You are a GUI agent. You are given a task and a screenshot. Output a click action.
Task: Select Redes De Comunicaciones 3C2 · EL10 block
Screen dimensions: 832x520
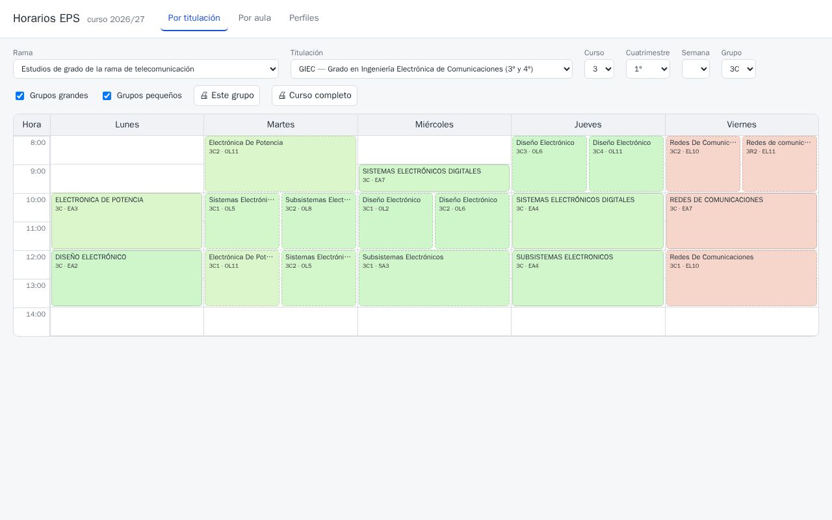coord(703,164)
